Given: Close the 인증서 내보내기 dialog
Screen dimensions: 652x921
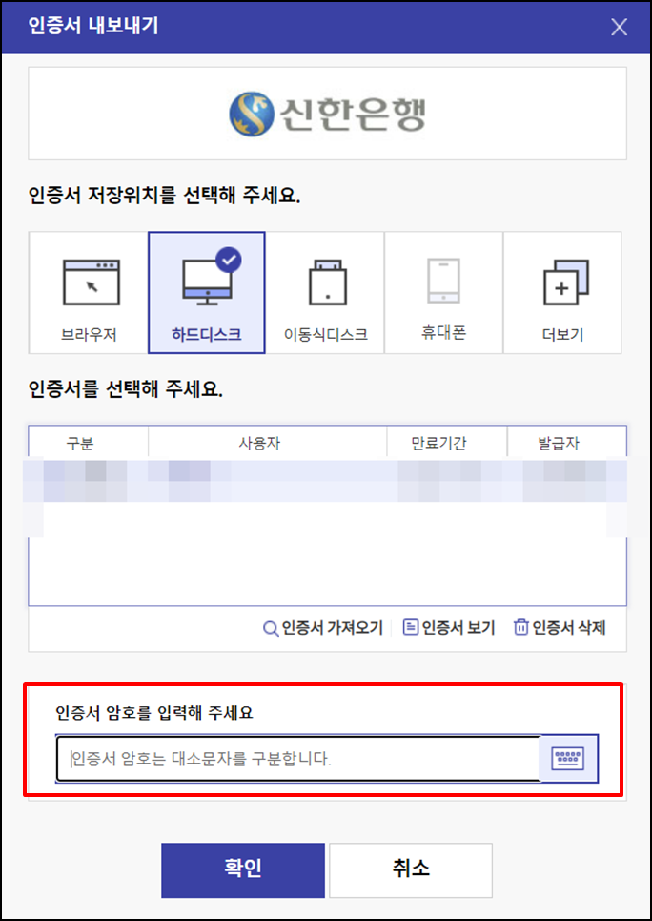Looking at the screenshot, I should click(x=620, y=27).
